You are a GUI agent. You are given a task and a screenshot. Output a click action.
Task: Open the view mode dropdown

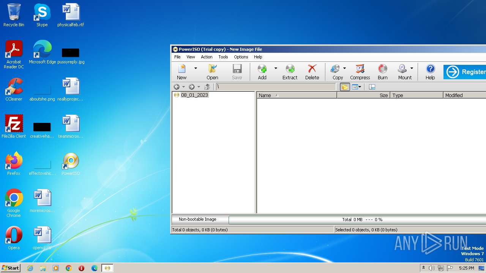357,87
